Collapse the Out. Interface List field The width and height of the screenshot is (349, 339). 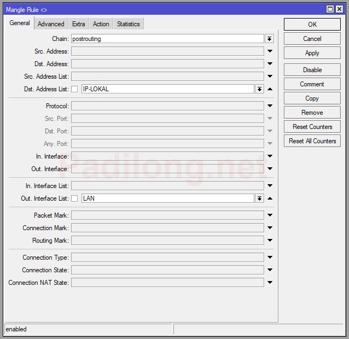click(270, 198)
